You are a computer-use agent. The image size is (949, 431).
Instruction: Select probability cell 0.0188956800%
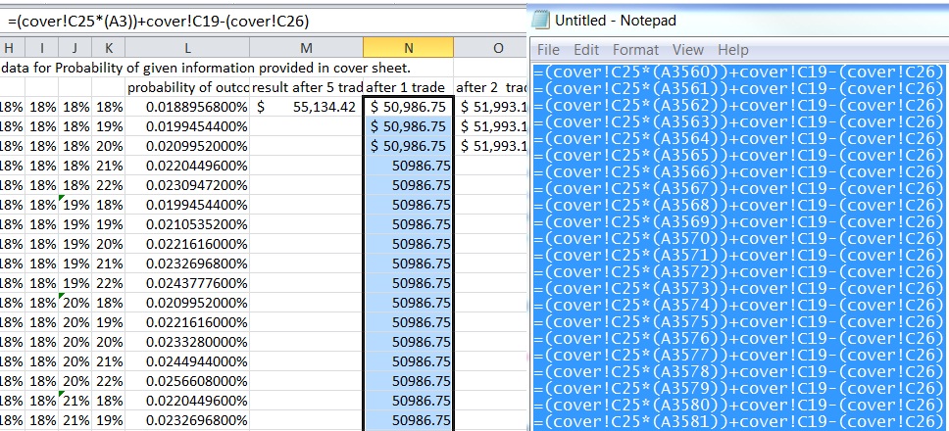pos(187,107)
